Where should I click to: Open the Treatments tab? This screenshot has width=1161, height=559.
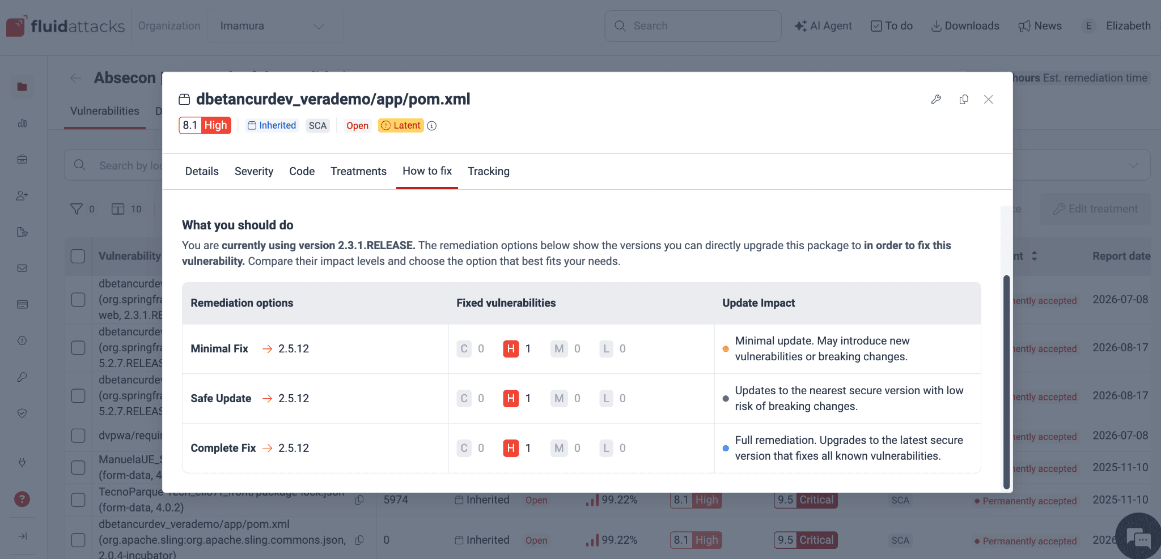click(x=358, y=171)
